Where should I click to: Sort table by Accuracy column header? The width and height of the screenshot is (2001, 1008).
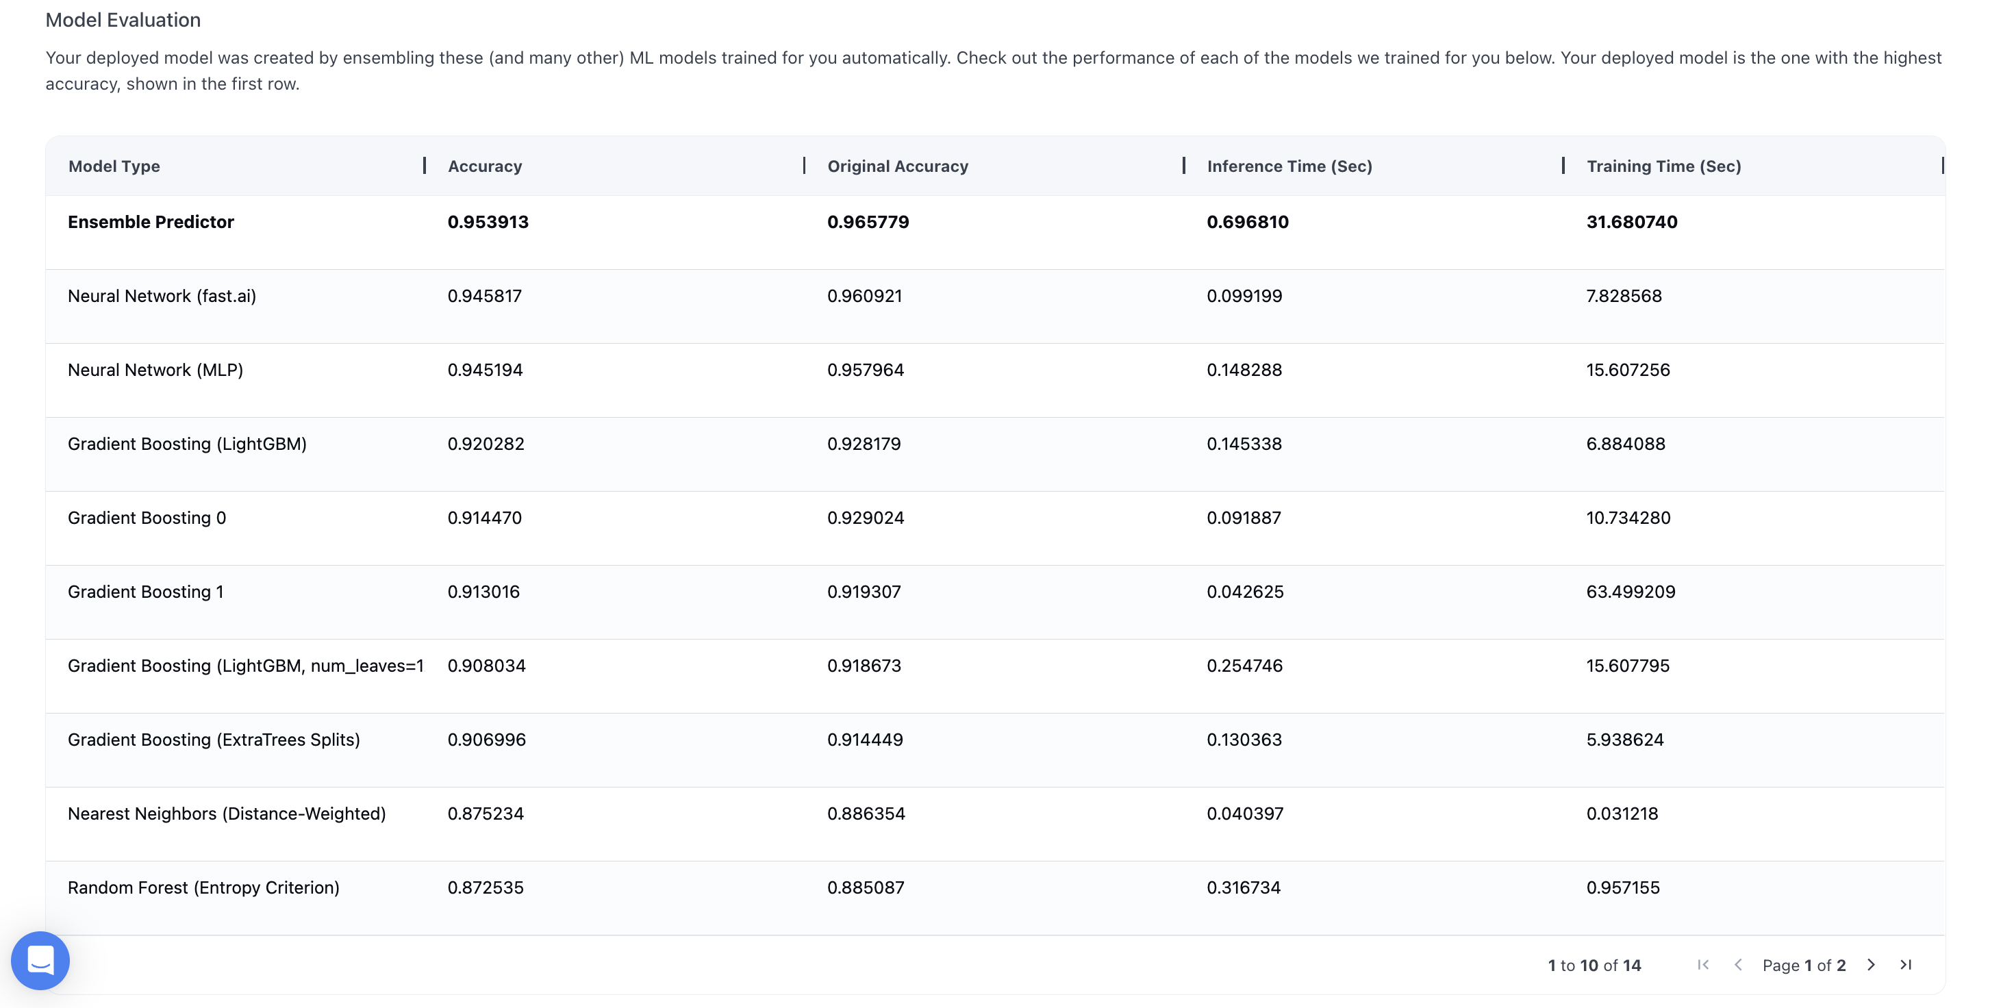485,166
